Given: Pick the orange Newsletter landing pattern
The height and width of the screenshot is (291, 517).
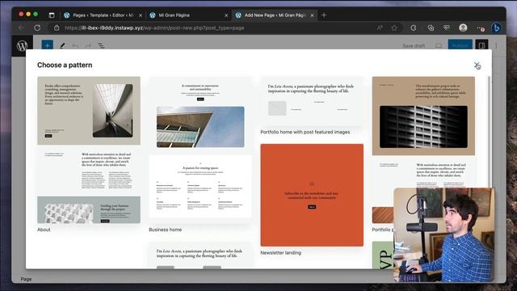Looking at the screenshot, I should [x=312, y=195].
